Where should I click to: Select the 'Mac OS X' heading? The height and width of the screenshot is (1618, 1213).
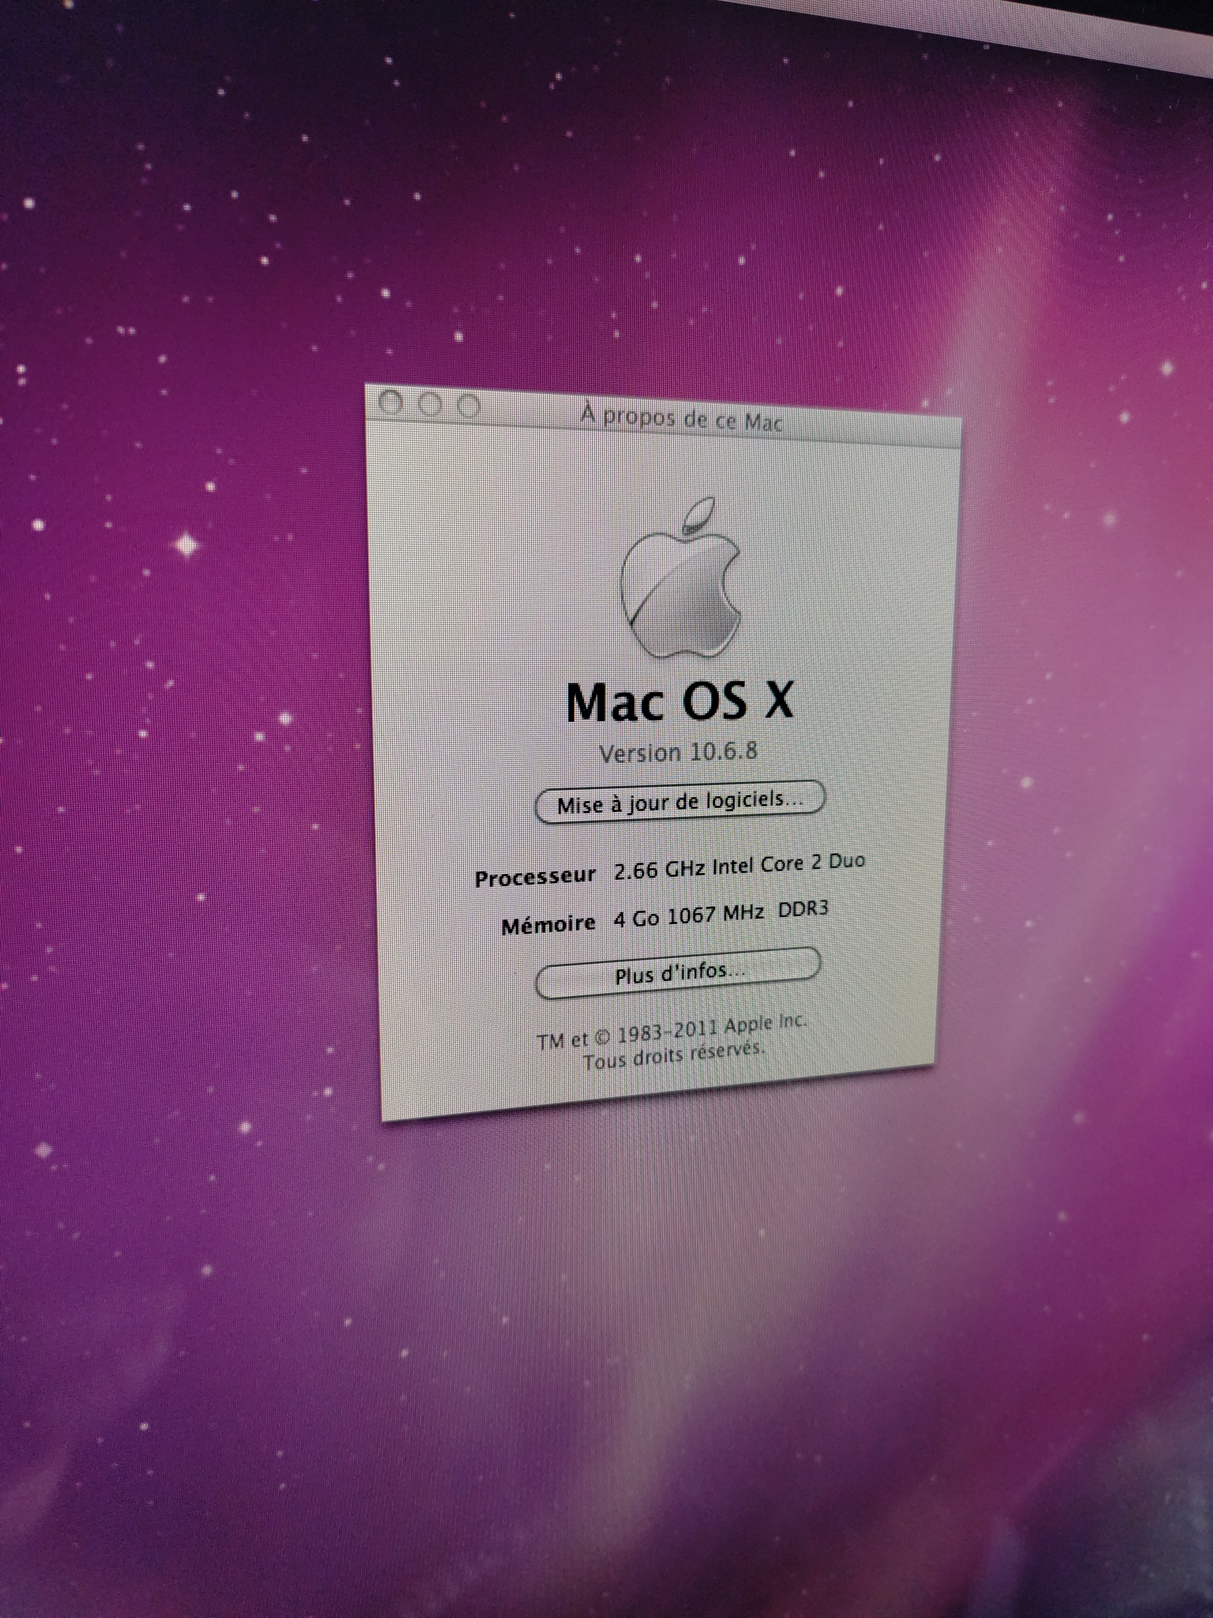tap(680, 702)
